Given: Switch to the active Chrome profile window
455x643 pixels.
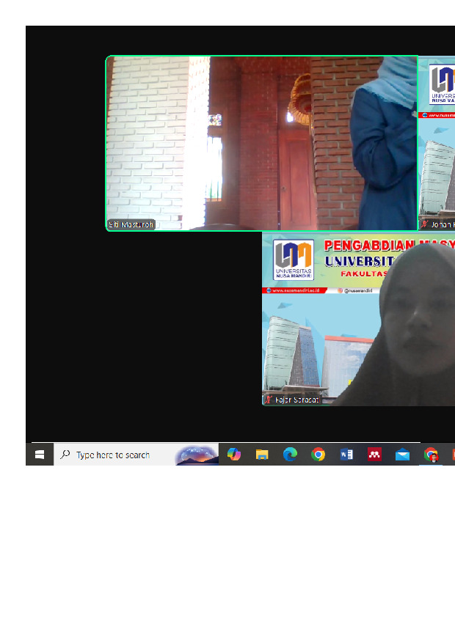Looking at the screenshot, I should (431, 455).
